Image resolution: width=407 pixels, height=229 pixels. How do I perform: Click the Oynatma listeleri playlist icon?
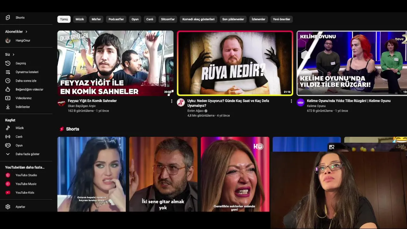click(8, 72)
